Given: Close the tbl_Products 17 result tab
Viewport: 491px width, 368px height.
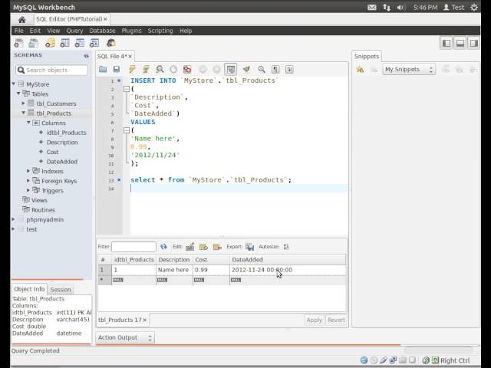Looking at the screenshot, I should coord(145,320).
